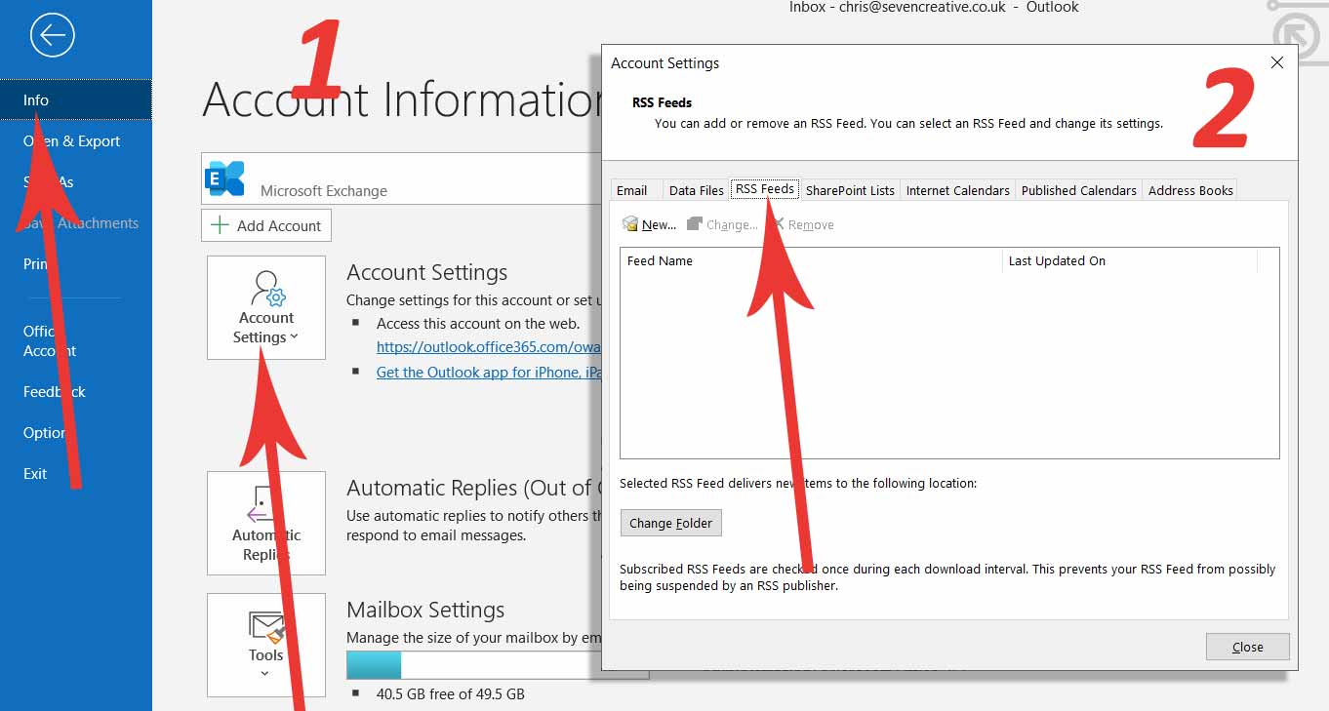Viewport: 1329px width, 711px height.
Task: Open the Account Settings dropdown button
Action: 266,307
